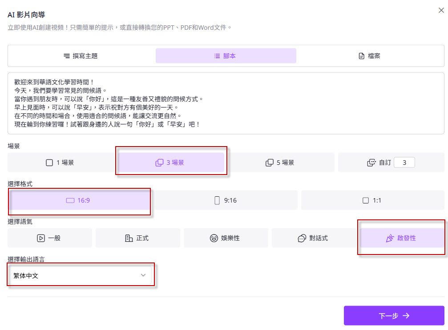The image size is (448, 330).
Task: Select the 16:9 landscape format icon
Action: pos(70,200)
